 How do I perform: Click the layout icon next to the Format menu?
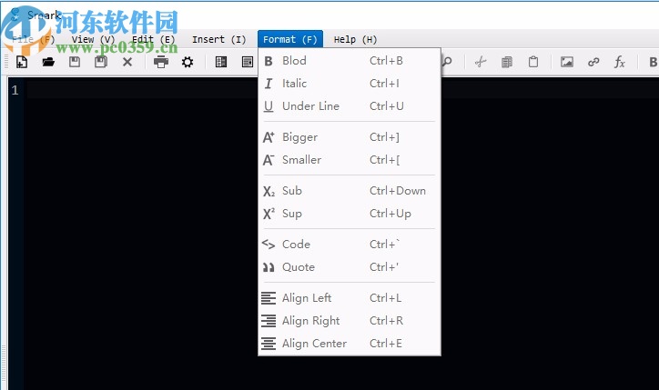tap(248, 62)
